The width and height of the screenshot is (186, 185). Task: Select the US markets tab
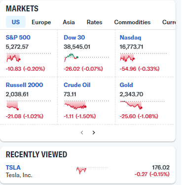coord(16,22)
